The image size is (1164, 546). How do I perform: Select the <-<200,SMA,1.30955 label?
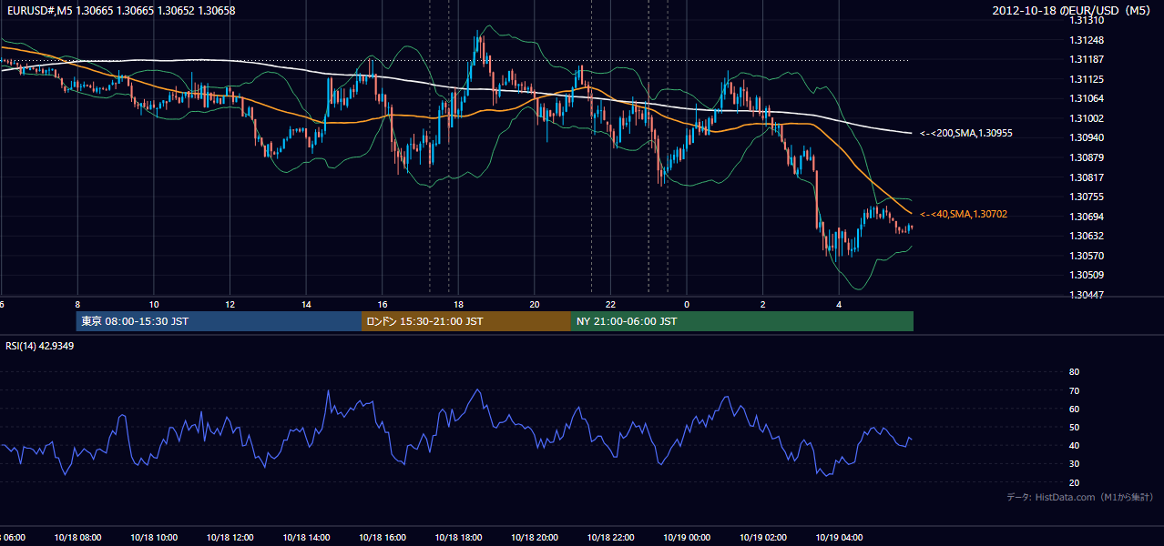pos(966,134)
